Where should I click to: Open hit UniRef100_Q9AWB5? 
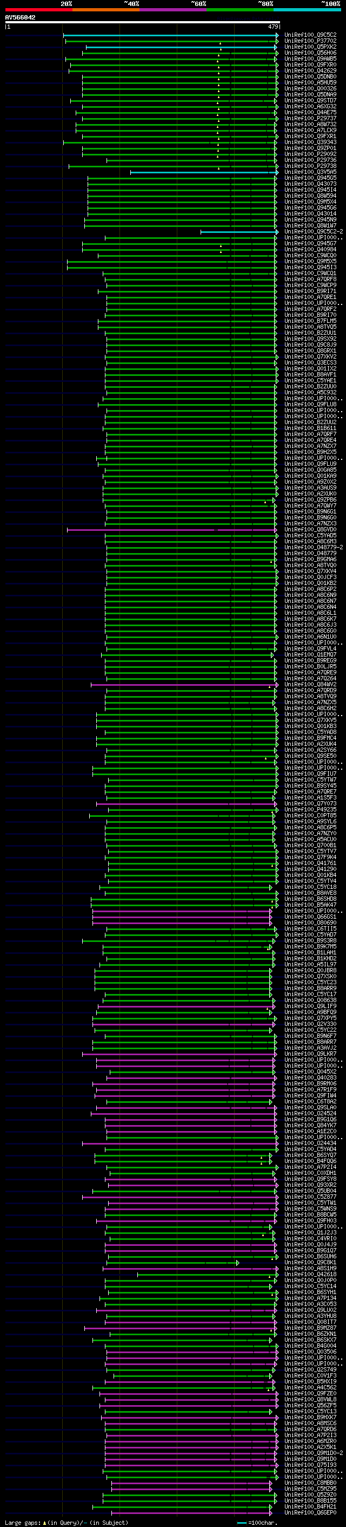310,59
